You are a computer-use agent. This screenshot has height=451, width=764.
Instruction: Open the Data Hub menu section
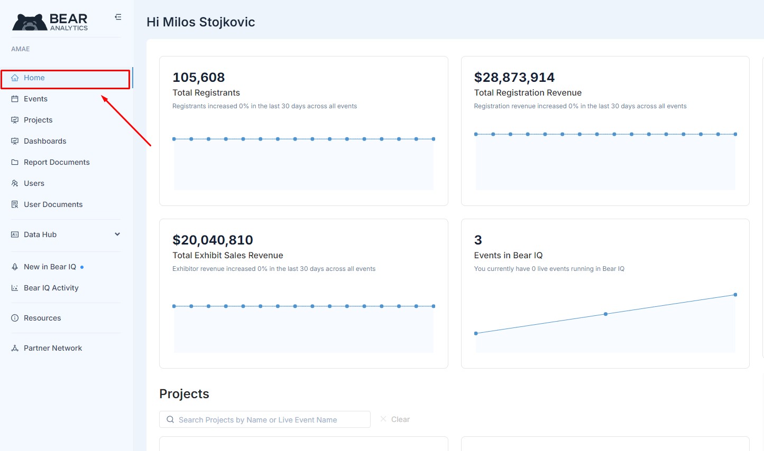click(x=40, y=234)
